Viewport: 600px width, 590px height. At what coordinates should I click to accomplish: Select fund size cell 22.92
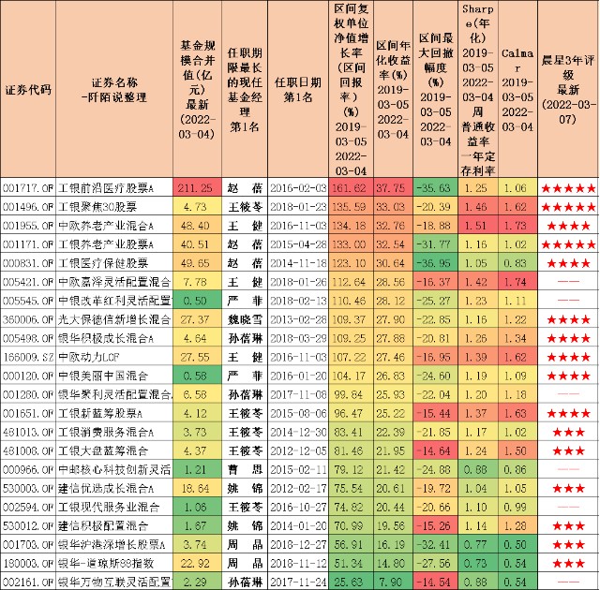pos(197,563)
